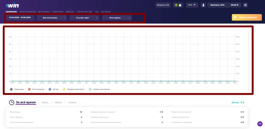This screenshot has height=129, width=265.
Task: Click the Переходы value 32
Action: 81,112
